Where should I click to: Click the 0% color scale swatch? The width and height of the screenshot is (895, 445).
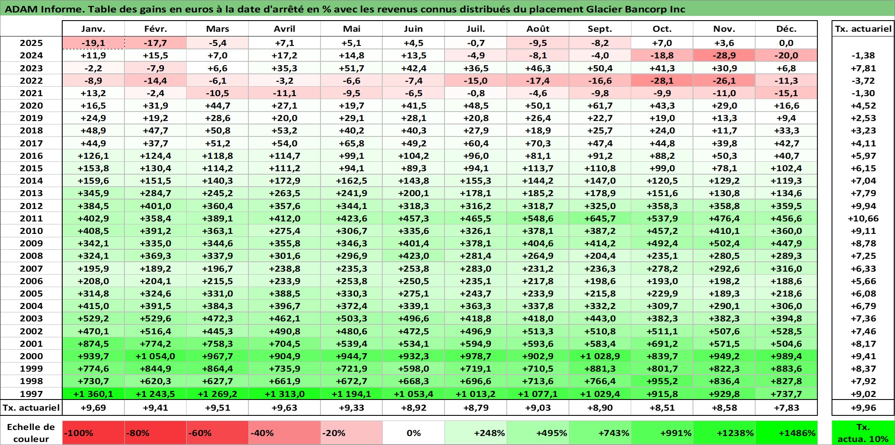[414, 433]
